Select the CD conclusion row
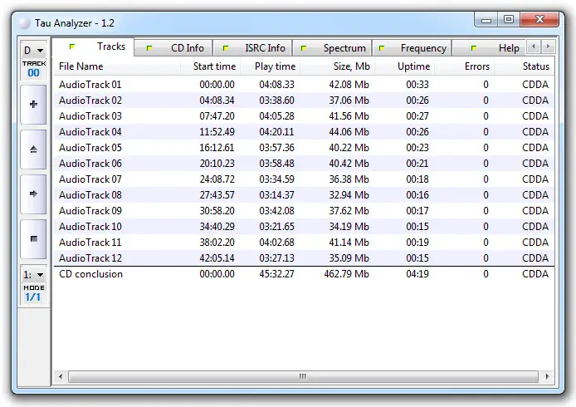This screenshot has height=407, width=576. [304, 274]
